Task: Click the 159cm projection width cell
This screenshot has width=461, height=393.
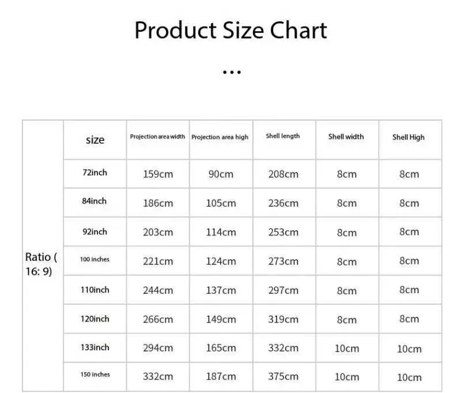Action: pyautogui.click(x=158, y=174)
